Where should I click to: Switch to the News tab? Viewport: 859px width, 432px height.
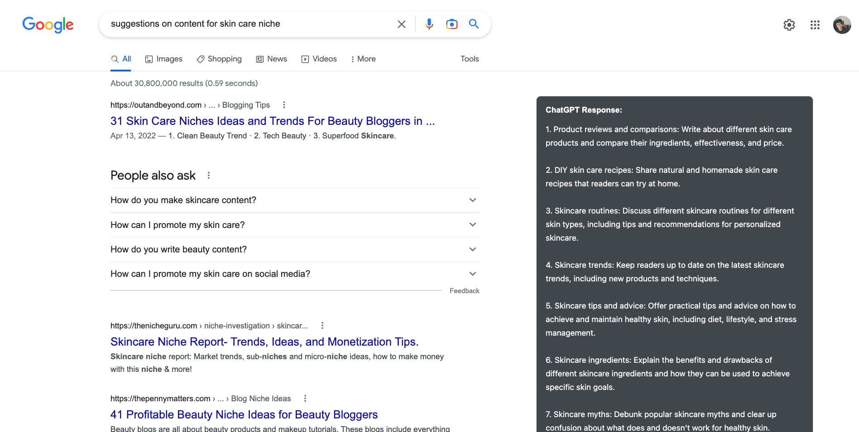271,59
